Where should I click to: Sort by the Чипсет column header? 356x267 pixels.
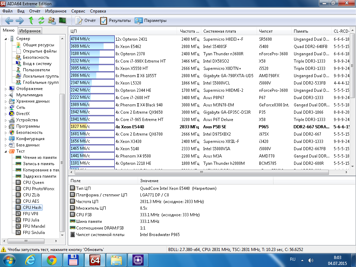point(274,31)
